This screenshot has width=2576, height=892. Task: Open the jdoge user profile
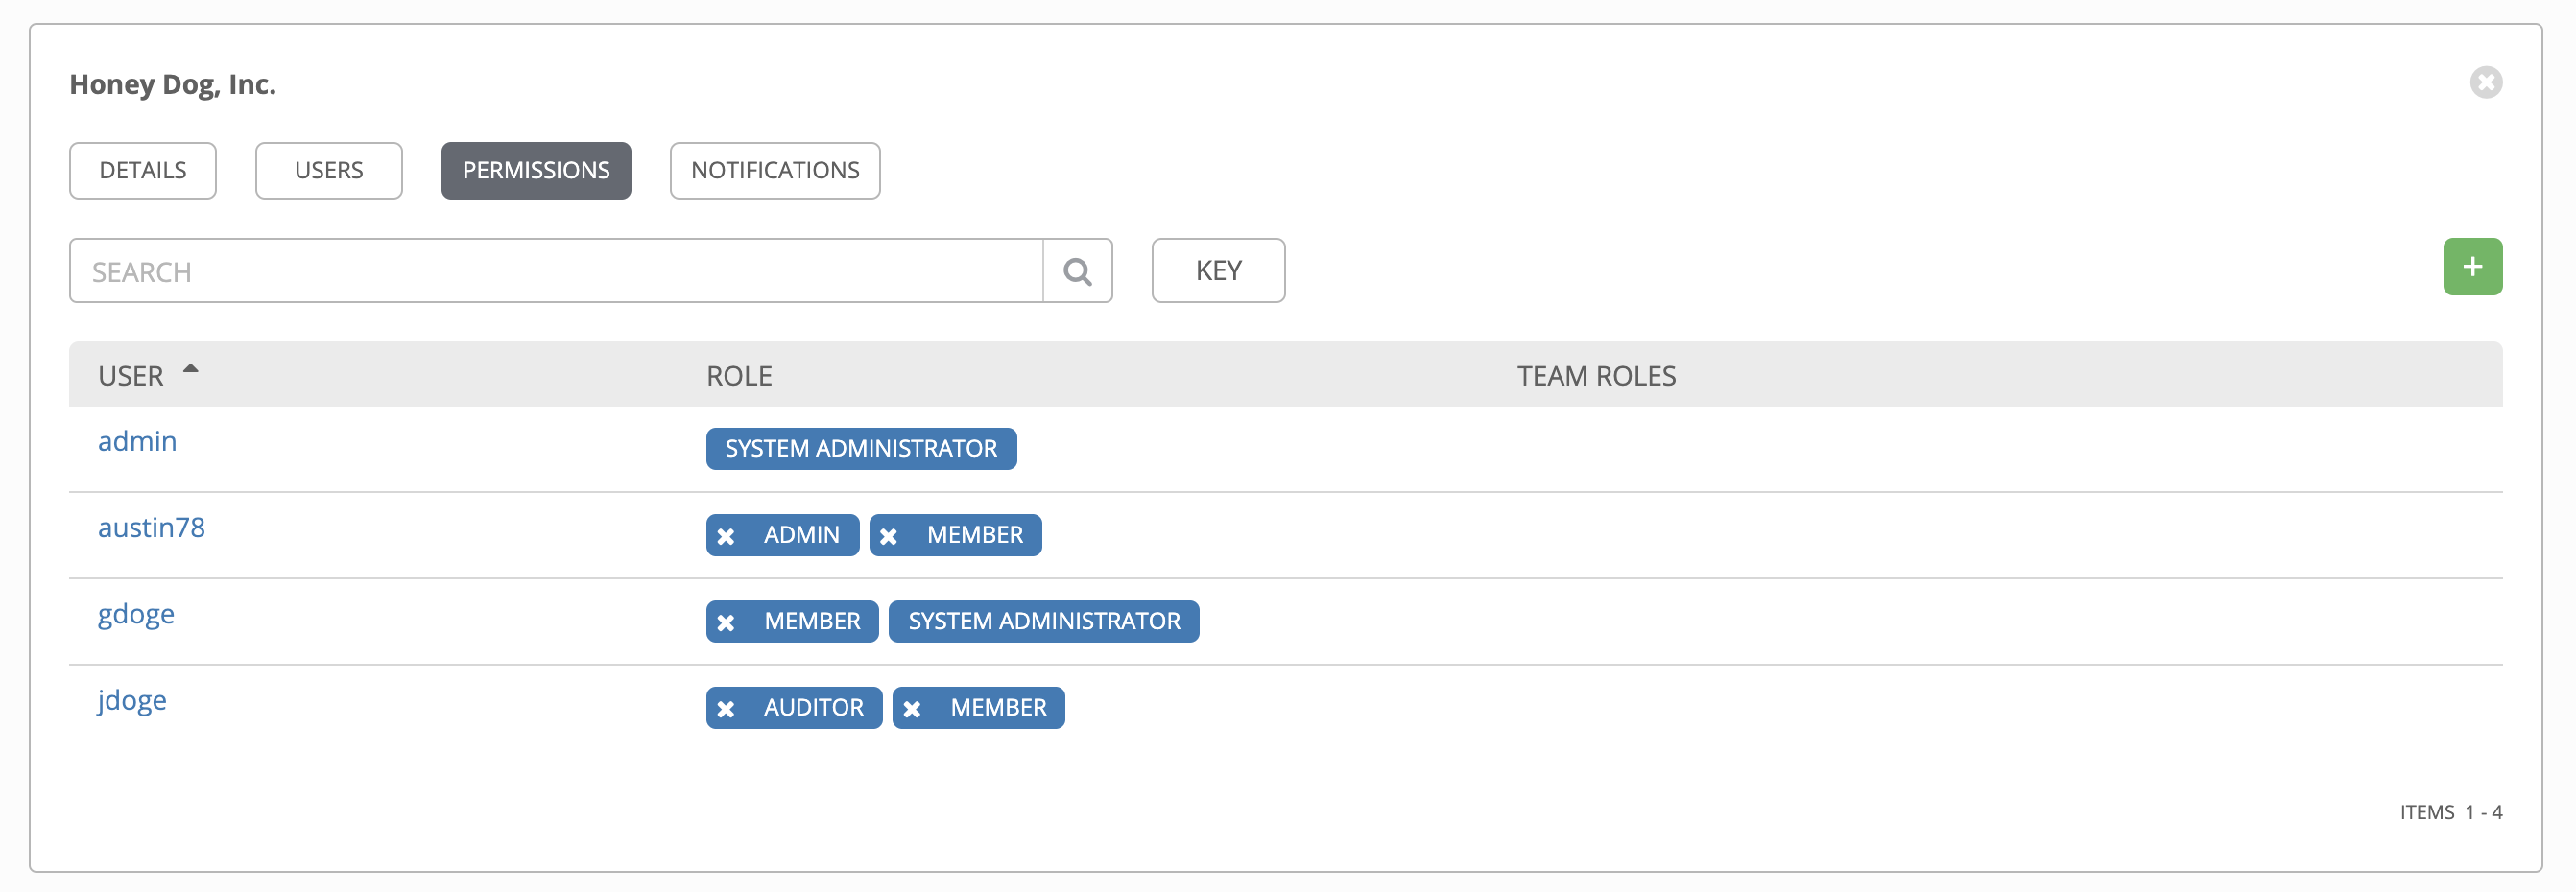point(132,700)
